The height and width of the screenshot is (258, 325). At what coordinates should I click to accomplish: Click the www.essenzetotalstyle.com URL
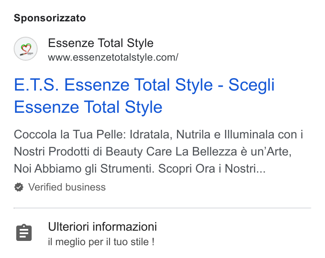pos(113,57)
